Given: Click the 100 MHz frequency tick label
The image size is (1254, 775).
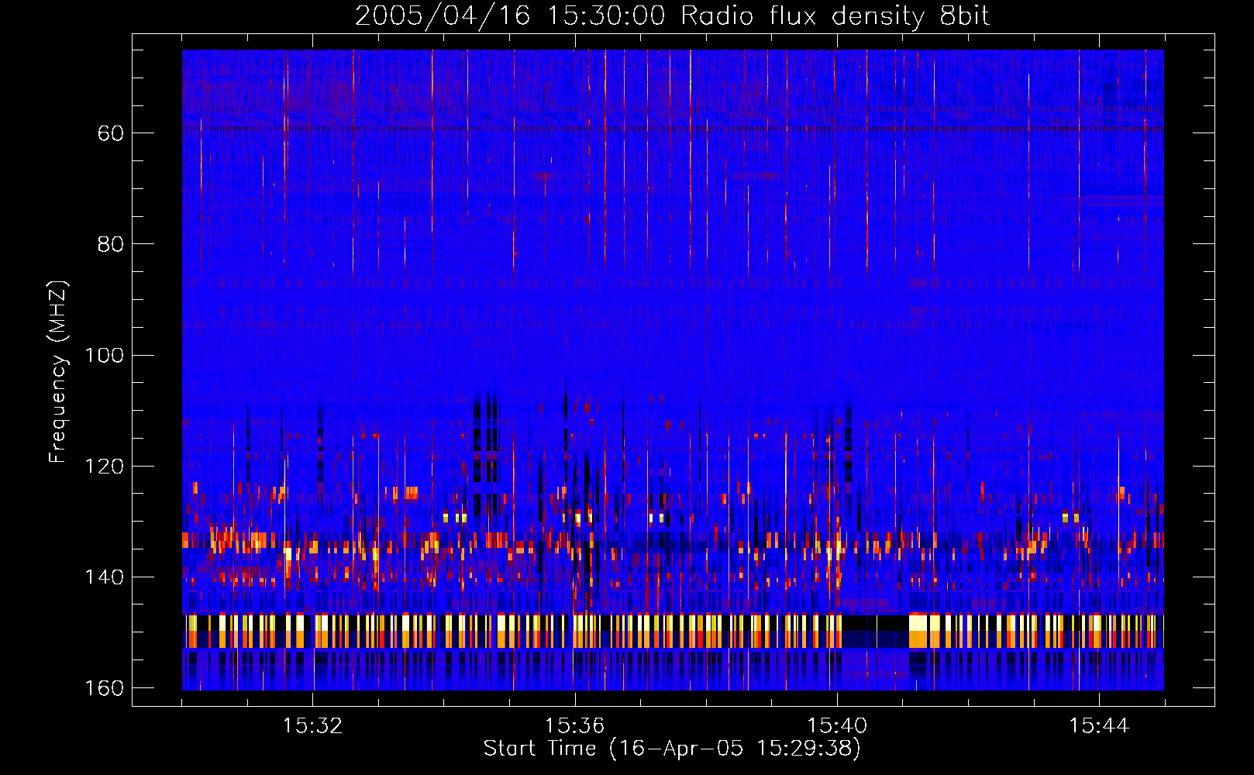Looking at the screenshot, I should tap(104, 355).
